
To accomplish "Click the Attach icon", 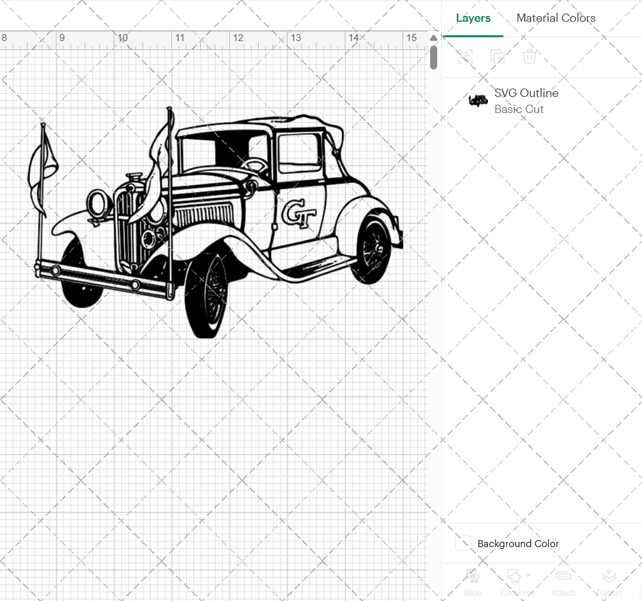I will 564,575.
